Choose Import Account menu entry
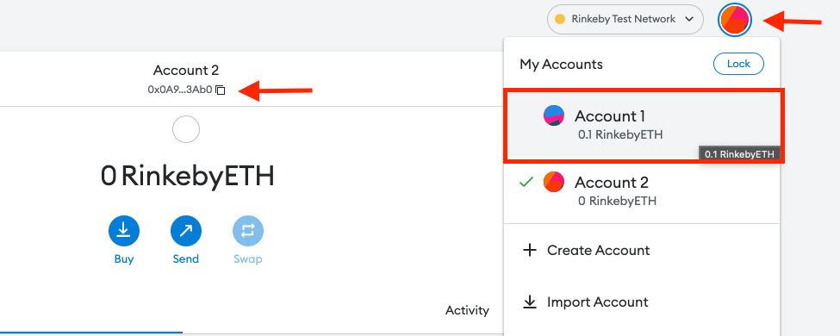 click(x=642, y=302)
